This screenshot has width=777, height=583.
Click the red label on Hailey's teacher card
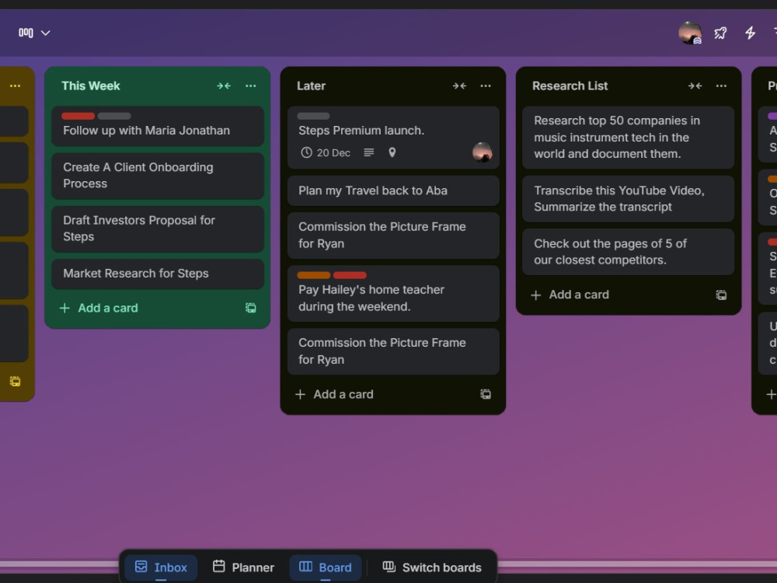(x=350, y=275)
